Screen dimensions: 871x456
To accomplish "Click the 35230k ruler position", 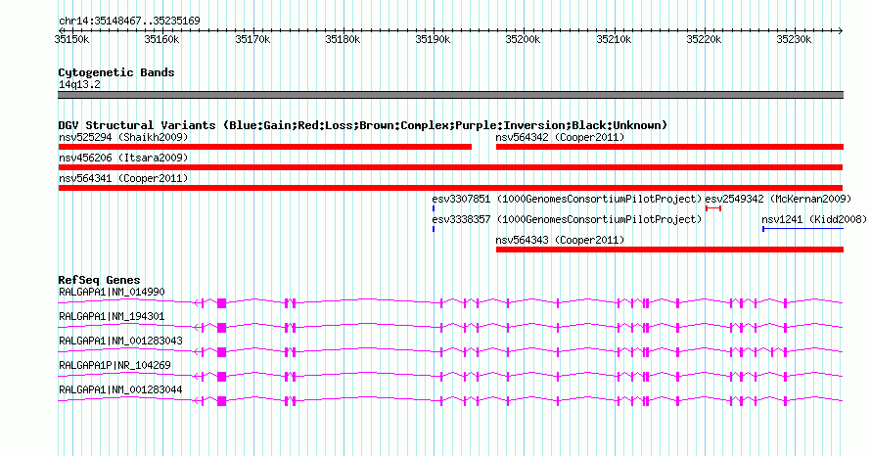I will pyautogui.click(x=795, y=39).
